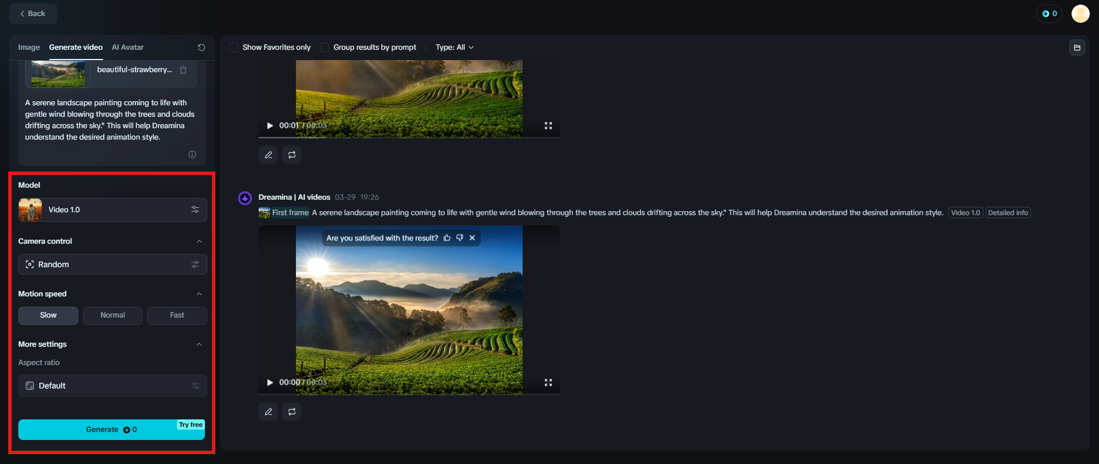Select Fast motion speed
The image size is (1099, 464).
point(177,315)
